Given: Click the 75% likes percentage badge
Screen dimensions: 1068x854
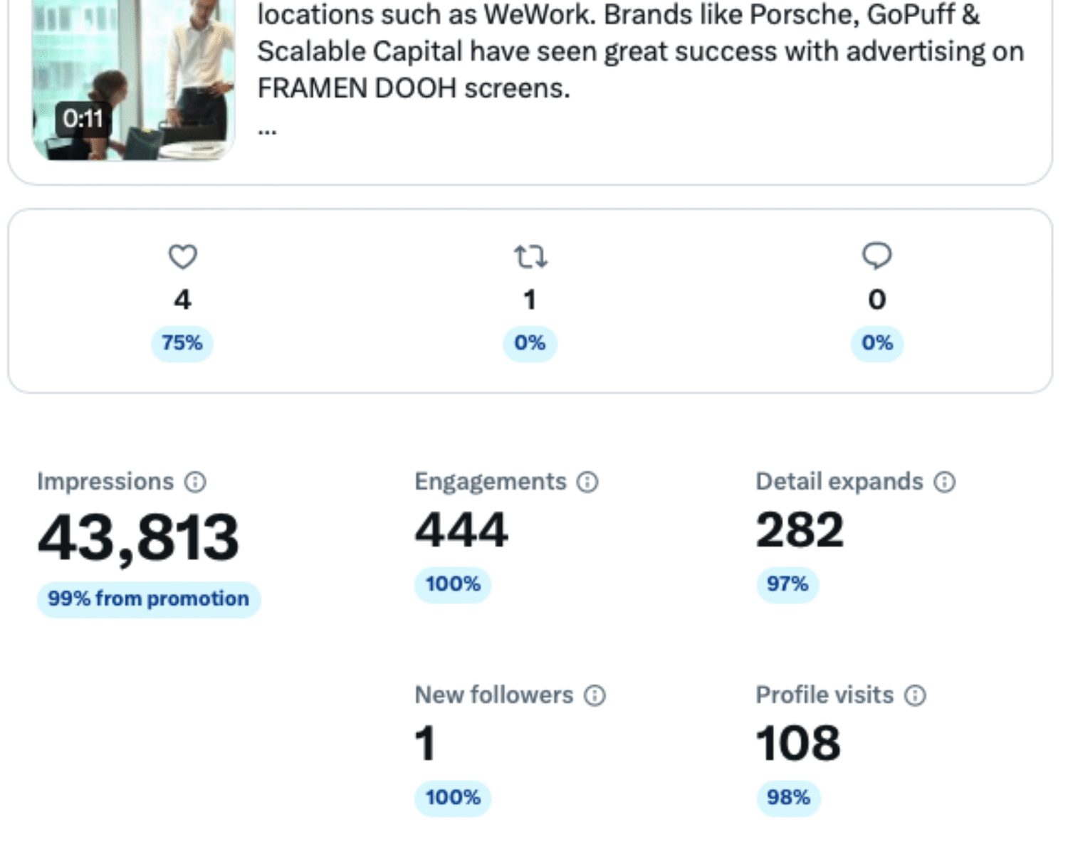Looking at the screenshot, I should click(x=182, y=343).
